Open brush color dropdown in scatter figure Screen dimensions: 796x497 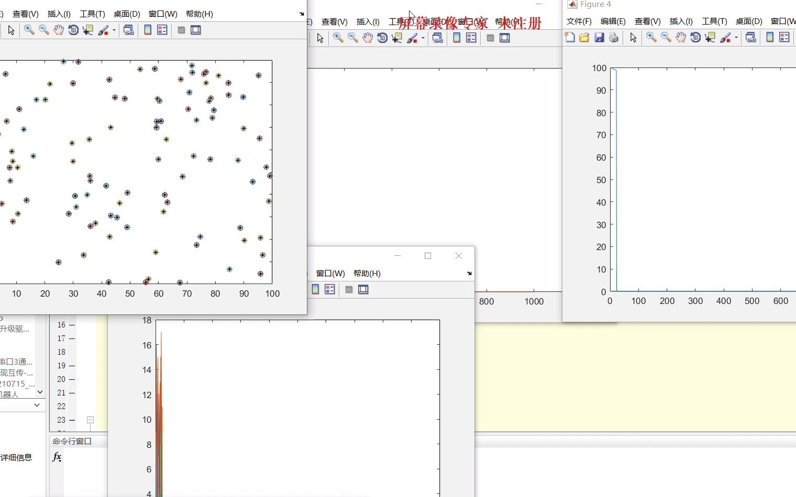pos(114,30)
